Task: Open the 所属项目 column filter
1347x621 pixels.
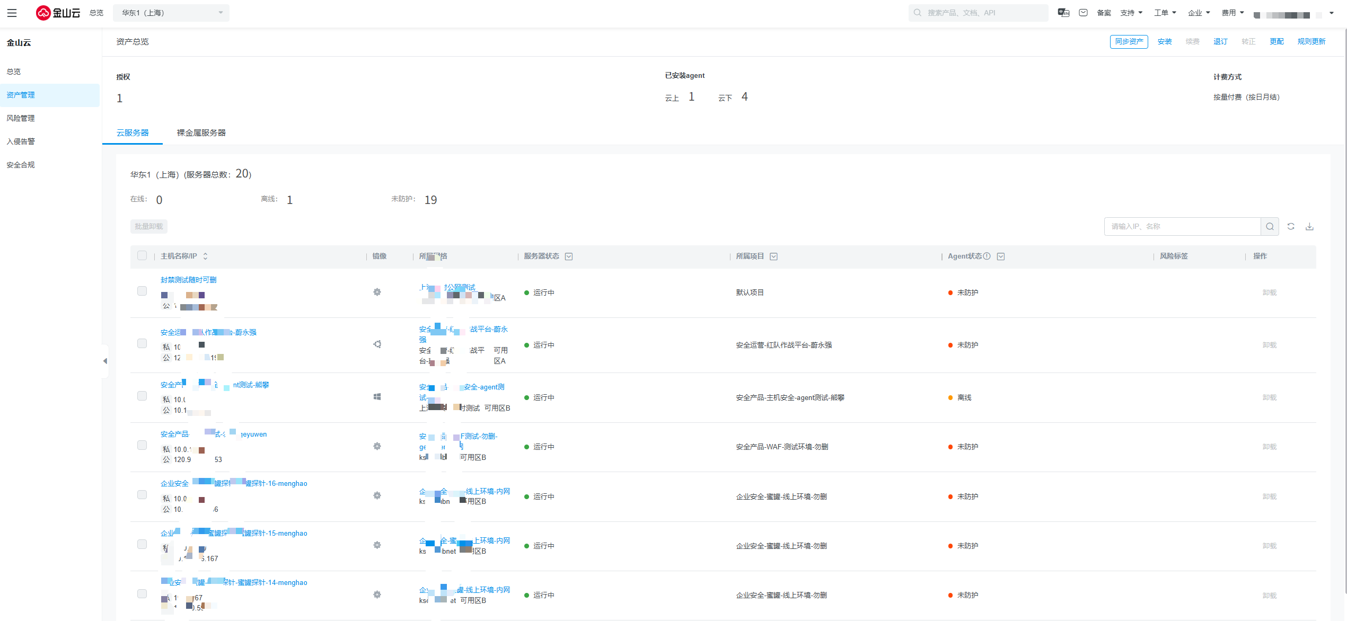Action: click(x=773, y=256)
